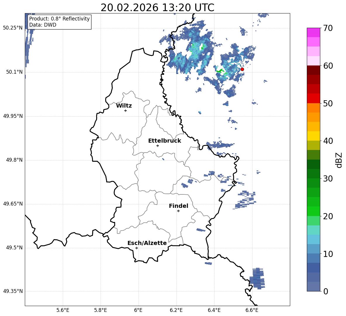
Task: Click the colorbar tick label 20
Action: pos(328,216)
